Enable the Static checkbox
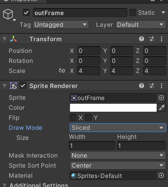This screenshot has height=187, width=168. coord(133,12)
